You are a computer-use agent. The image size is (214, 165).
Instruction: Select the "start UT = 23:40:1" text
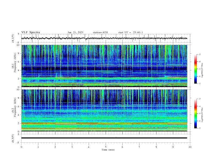[131, 32]
